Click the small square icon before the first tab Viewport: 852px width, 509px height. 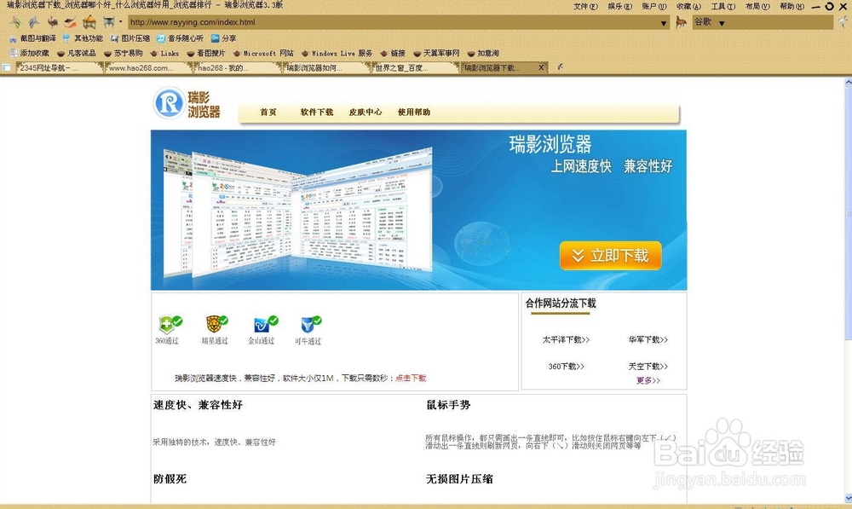[x=7, y=67]
